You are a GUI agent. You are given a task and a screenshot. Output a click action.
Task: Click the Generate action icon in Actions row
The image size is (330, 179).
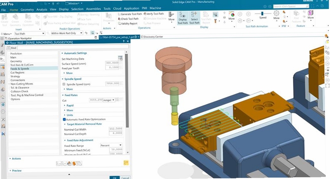pyautogui.click(x=59, y=163)
